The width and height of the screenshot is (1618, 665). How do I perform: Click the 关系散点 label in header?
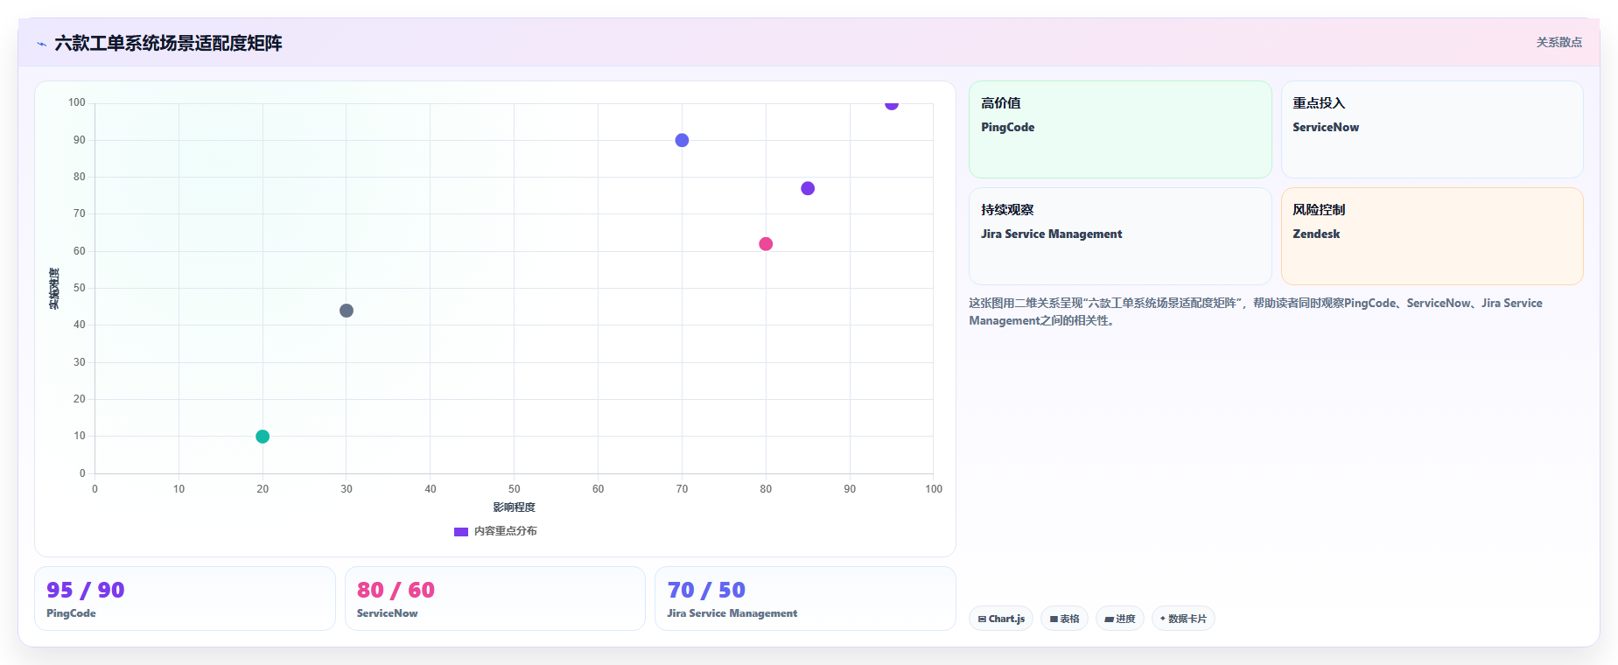1558,42
